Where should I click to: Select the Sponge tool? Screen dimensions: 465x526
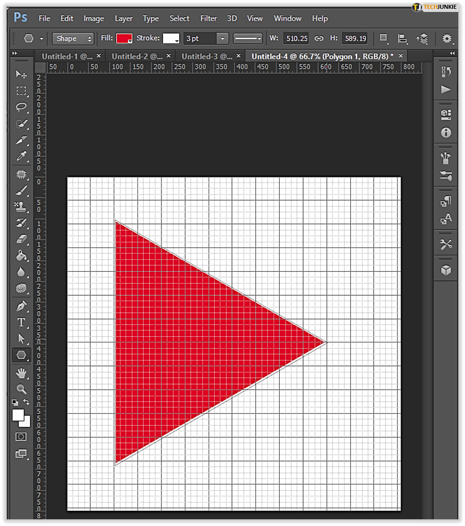point(21,288)
